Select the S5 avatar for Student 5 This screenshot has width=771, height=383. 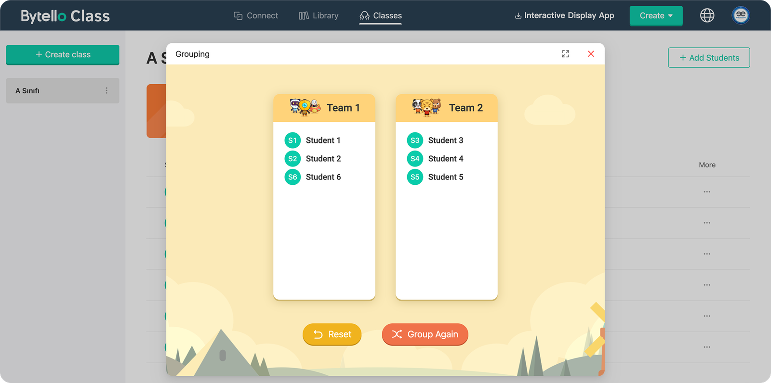click(x=415, y=177)
